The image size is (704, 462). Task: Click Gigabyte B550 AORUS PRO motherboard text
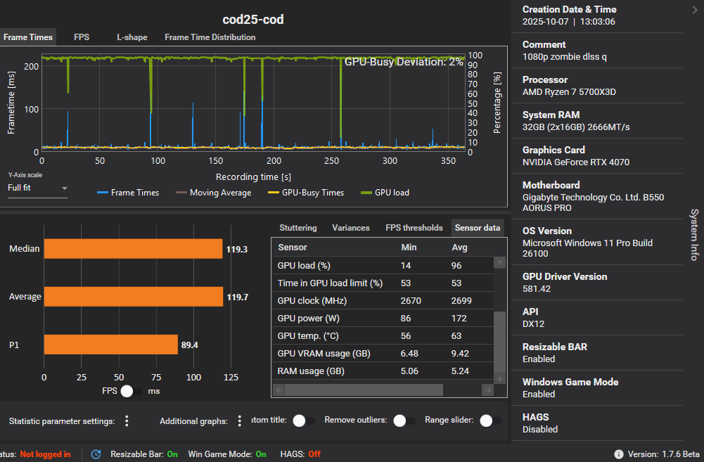[x=593, y=203]
